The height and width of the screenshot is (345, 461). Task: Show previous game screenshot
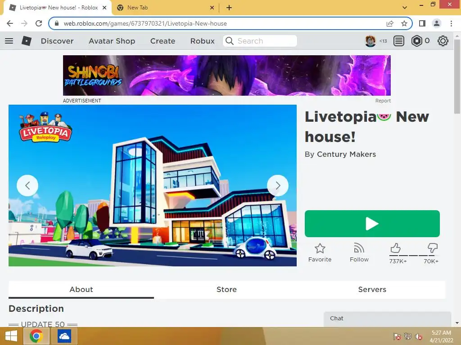click(27, 186)
